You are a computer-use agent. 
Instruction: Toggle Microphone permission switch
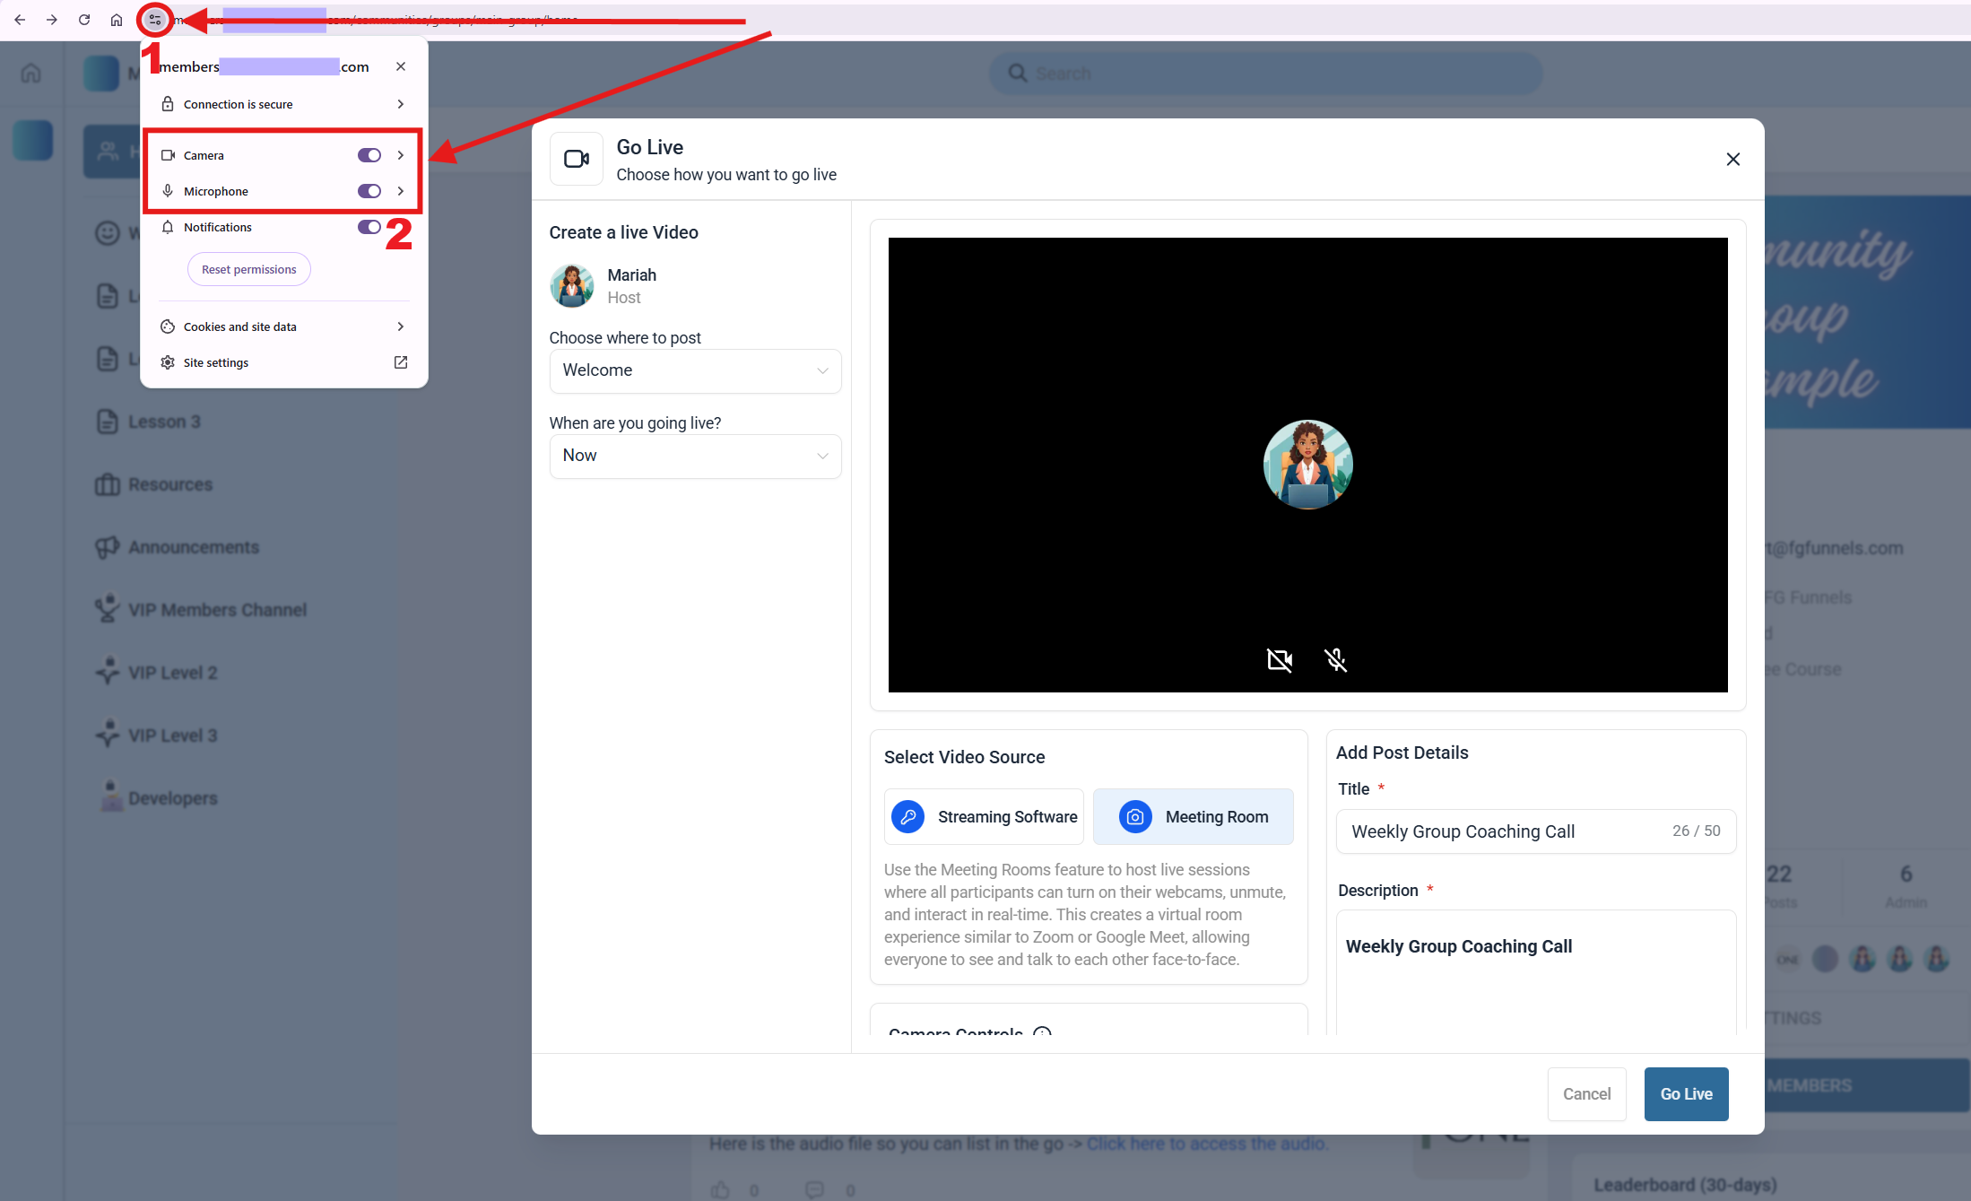pyautogui.click(x=369, y=191)
